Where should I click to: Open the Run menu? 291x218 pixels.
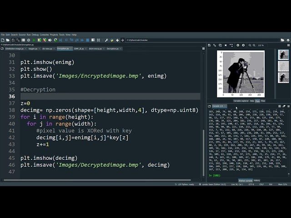[29, 35]
